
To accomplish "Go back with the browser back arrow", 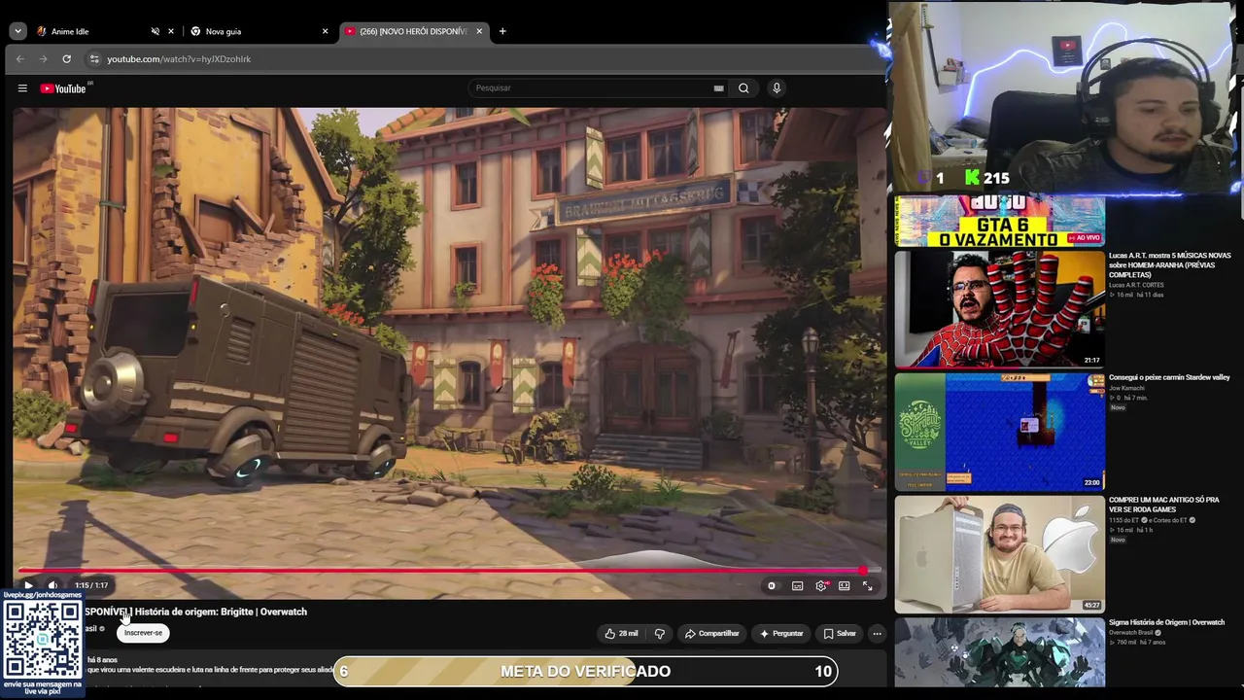I will (x=19, y=59).
